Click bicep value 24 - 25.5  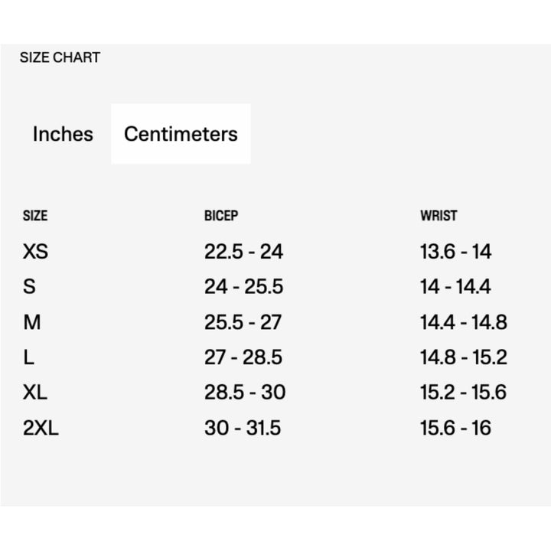(x=243, y=287)
